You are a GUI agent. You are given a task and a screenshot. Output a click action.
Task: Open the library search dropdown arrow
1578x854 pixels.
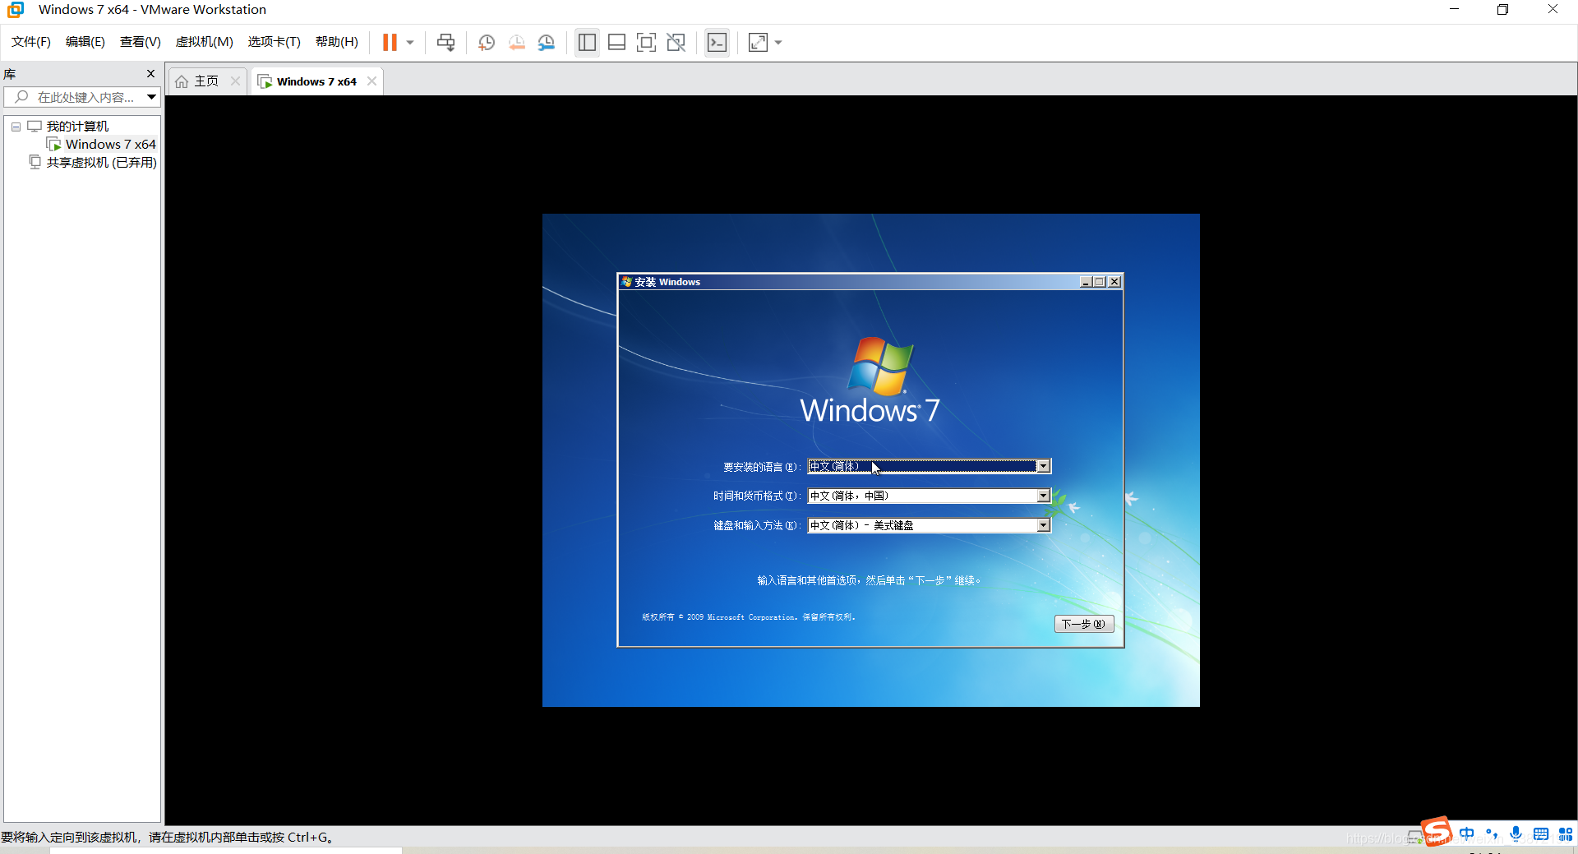152,97
